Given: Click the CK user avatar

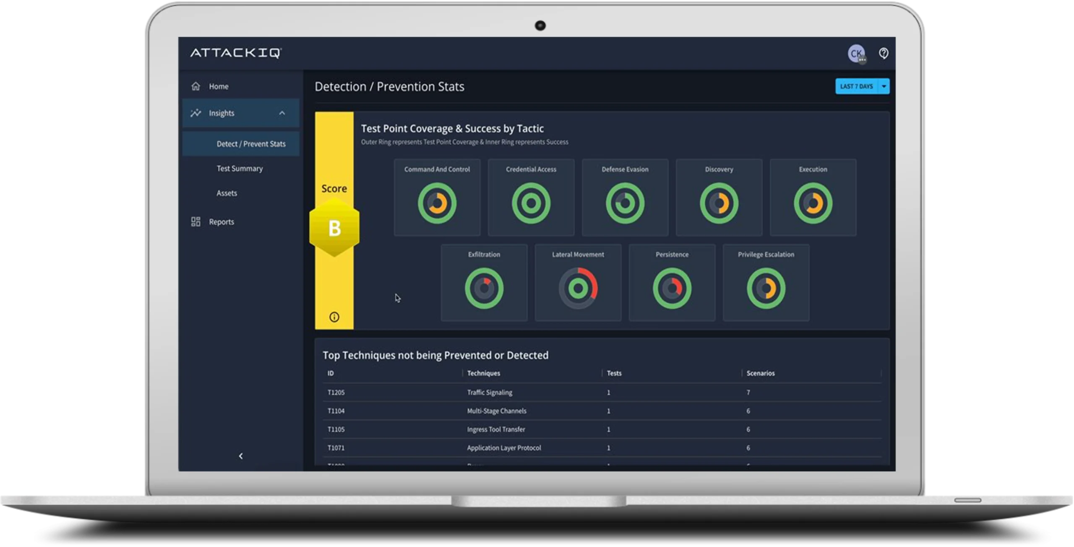Looking at the screenshot, I should pyautogui.click(x=856, y=54).
